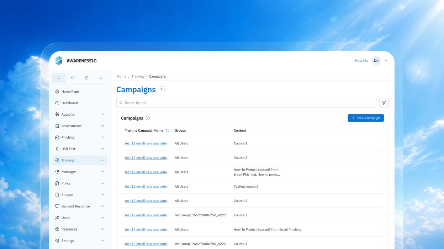Click Campaigns in the breadcrumb

tap(157, 76)
